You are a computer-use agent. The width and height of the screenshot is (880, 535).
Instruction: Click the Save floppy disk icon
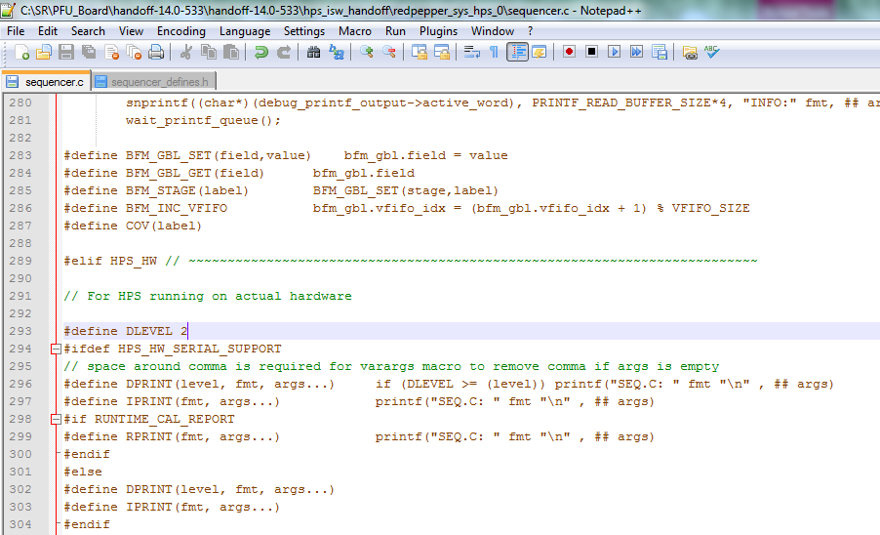(66, 52)
